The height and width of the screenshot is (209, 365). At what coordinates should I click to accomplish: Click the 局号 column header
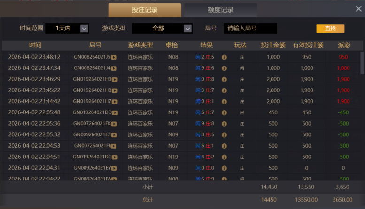pyautogui.click(x=95, y=45)
